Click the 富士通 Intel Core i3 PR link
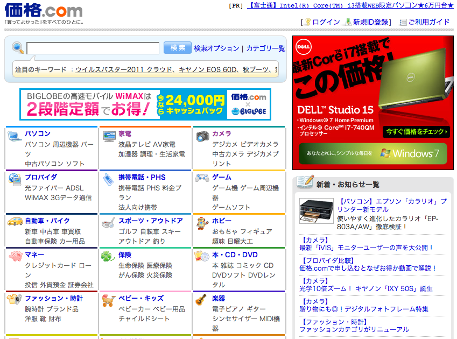This screenshot has height=339, width=457. (350, 5)
